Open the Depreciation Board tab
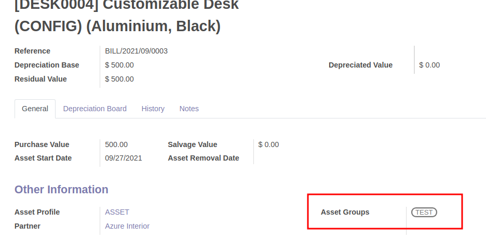The height and width of the screenshot is (238, 486). click(95, 109)
